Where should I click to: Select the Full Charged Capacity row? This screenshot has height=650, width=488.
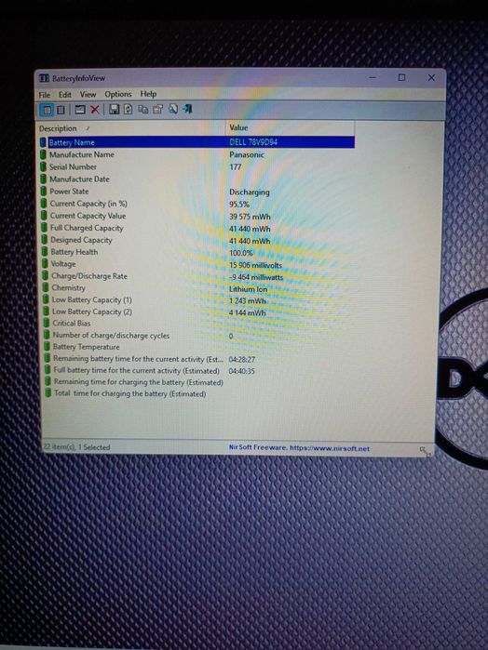(x=197, y=228)
